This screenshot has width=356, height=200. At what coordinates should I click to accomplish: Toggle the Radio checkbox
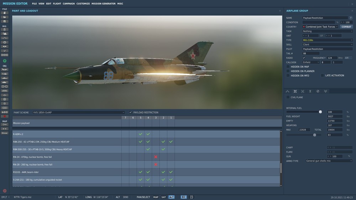click(304, 58)
